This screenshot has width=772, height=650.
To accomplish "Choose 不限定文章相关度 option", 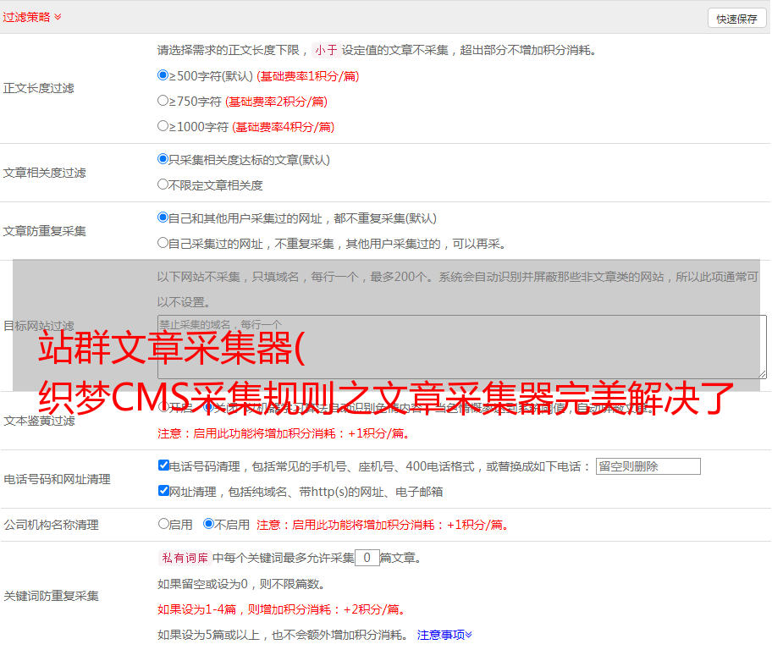I will pos(163,185).
